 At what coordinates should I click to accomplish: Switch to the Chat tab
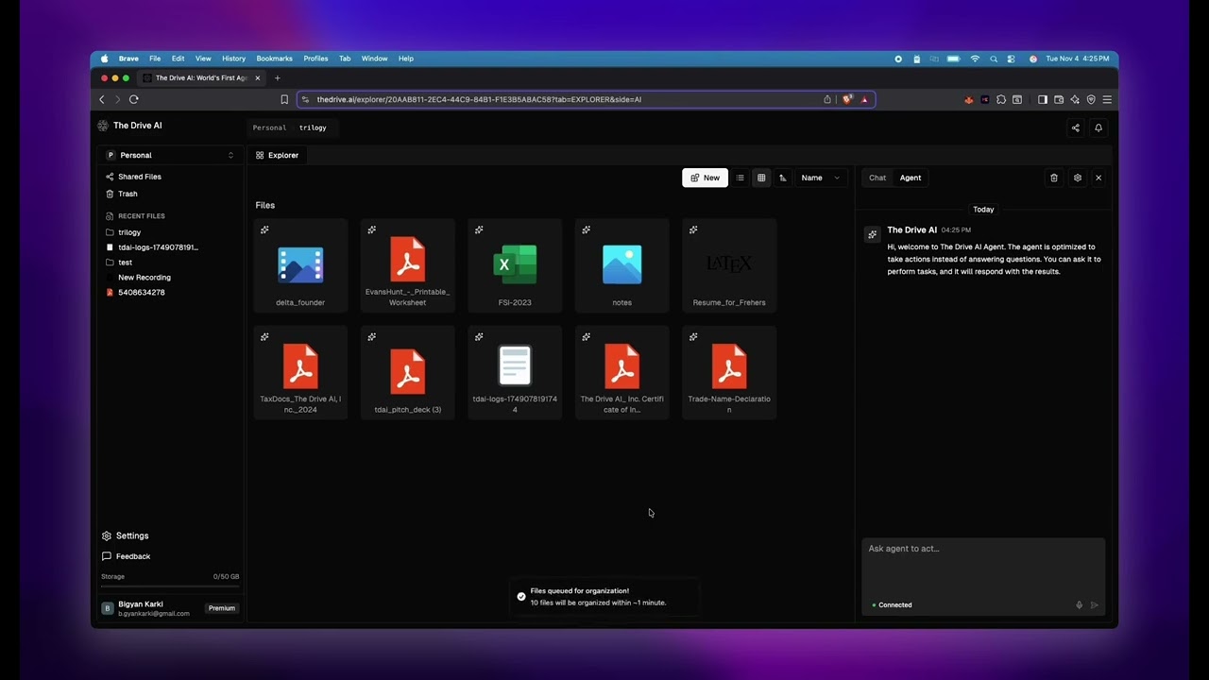coord(877,178)
